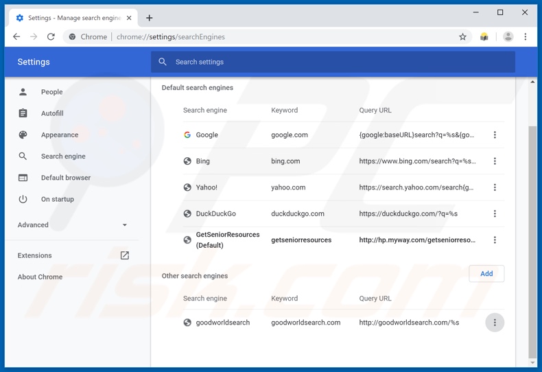This screenshot has width=542, height=372.
Task: Open Autofill settings section
Action: pos(52,113)
